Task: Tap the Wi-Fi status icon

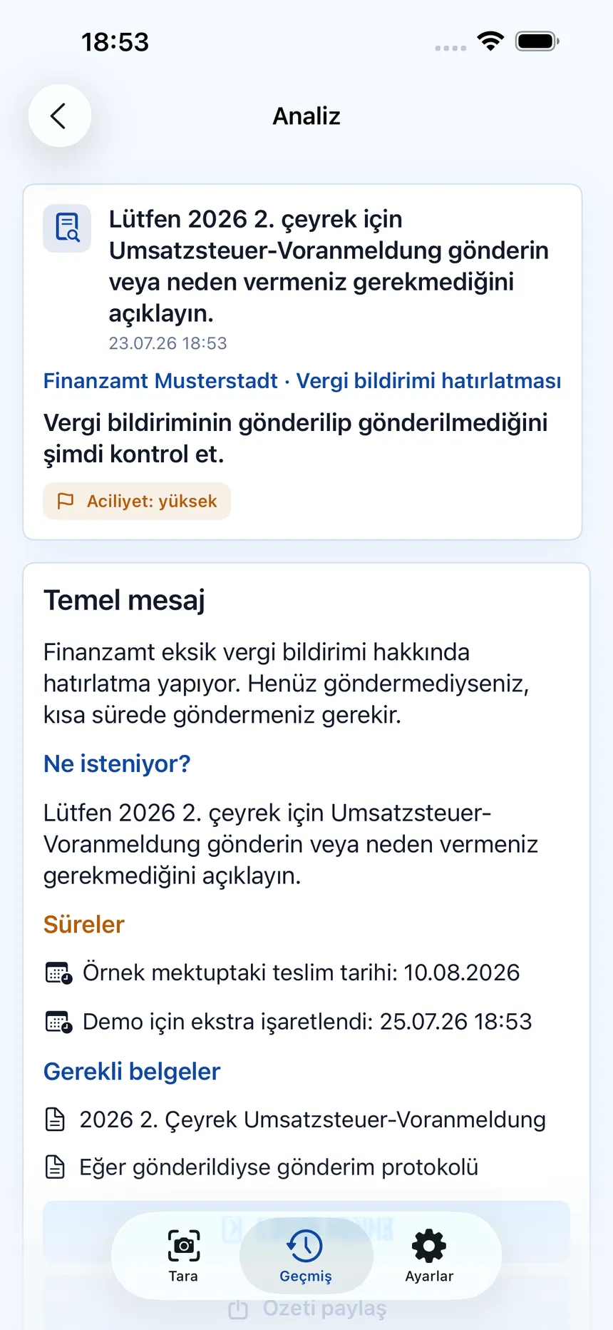Action: (490, 41)
